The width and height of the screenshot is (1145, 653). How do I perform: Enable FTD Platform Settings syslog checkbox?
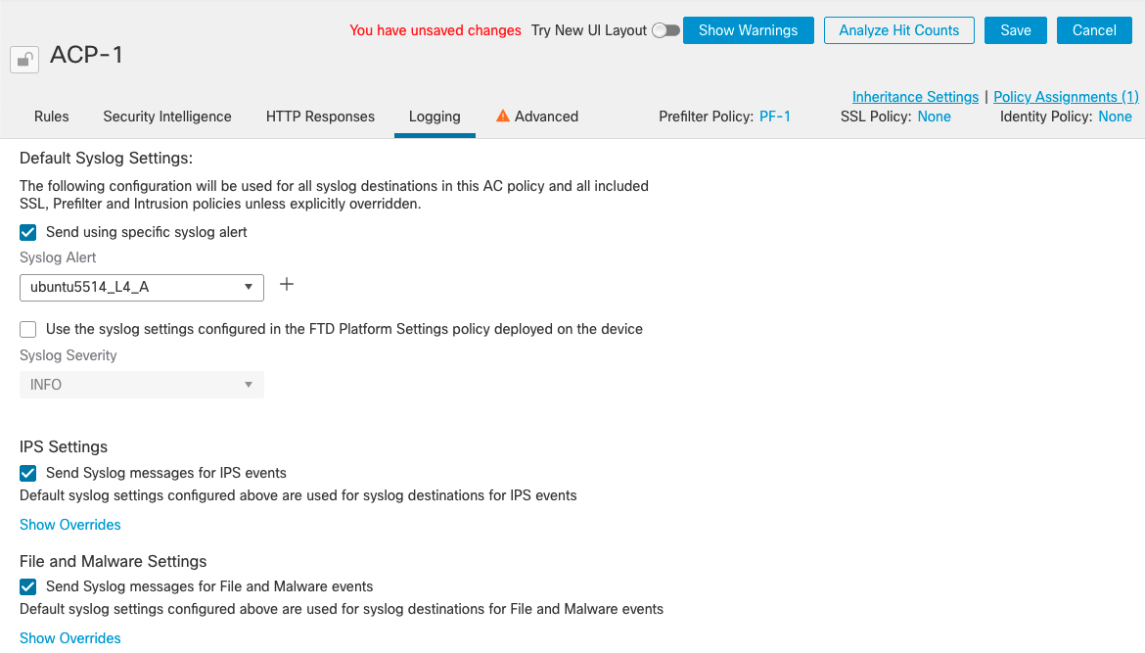pyautogui.click(x=28, y=329)
